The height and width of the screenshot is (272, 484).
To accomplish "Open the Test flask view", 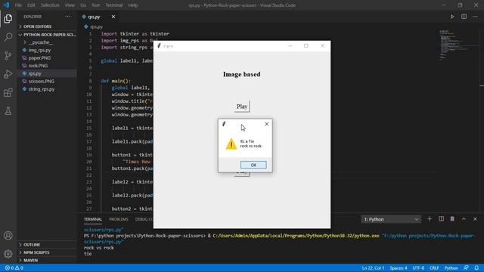I will 8,111.
